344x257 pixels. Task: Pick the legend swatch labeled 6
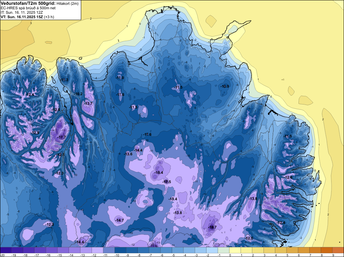pos(304,250)
